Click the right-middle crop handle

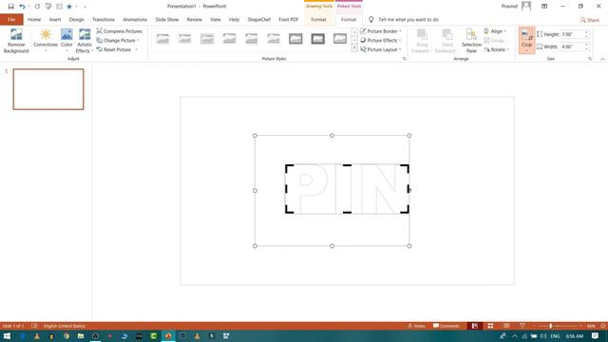pyautogui.click(x=408, y=189)
